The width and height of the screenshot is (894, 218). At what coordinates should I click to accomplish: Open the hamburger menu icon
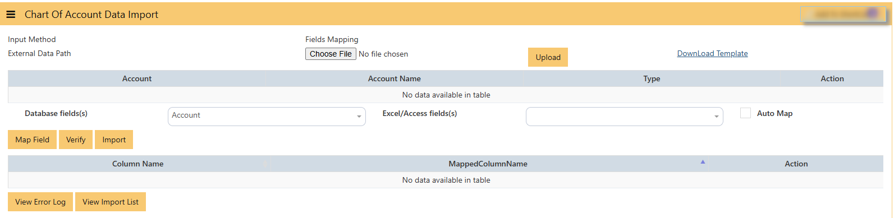coord(11,15)
